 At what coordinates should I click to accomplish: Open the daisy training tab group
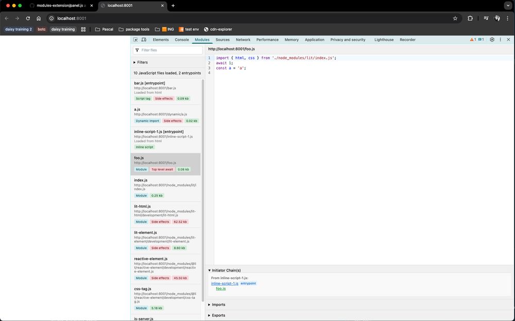pos(63,29)
